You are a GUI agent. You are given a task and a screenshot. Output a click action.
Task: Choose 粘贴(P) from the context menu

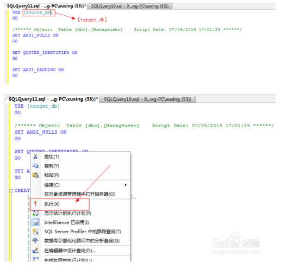(80, 175)
